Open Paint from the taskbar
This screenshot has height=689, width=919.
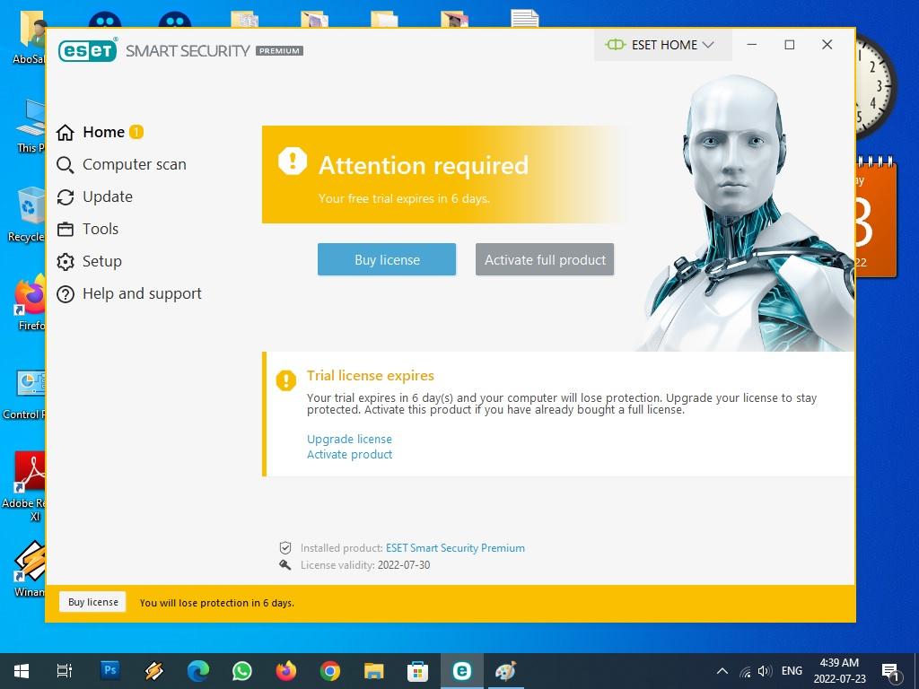506,671
